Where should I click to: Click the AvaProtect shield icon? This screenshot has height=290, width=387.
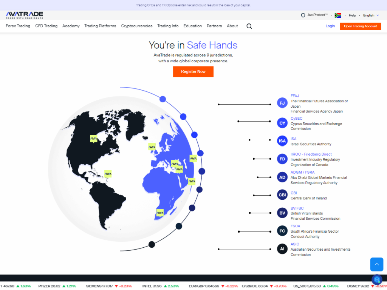[303, 15]
